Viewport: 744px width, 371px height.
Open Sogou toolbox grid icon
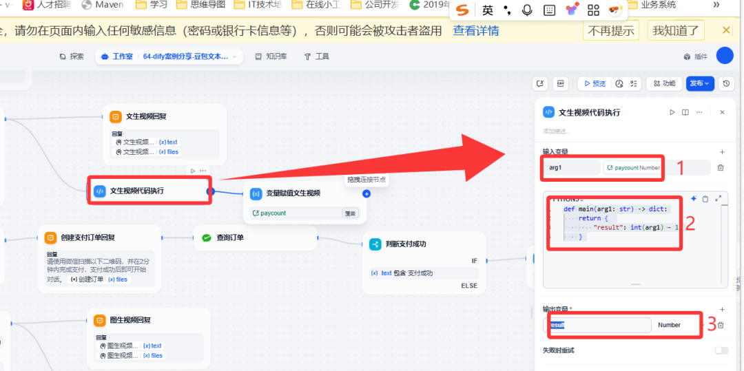(x=593, y=10)
